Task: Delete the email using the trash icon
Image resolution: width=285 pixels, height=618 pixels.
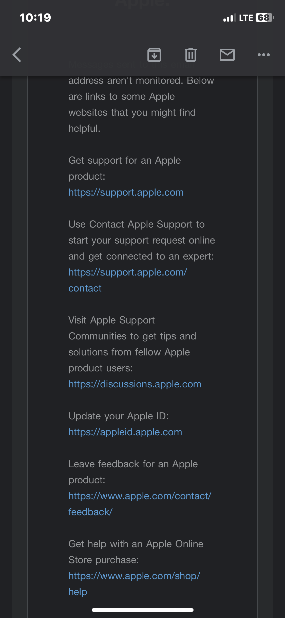Action: (191, 55)
